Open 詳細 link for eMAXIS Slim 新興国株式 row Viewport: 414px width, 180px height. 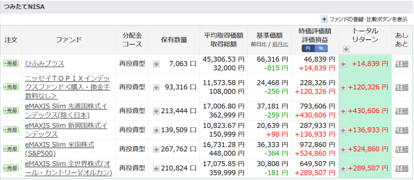[x=401, y=130]
